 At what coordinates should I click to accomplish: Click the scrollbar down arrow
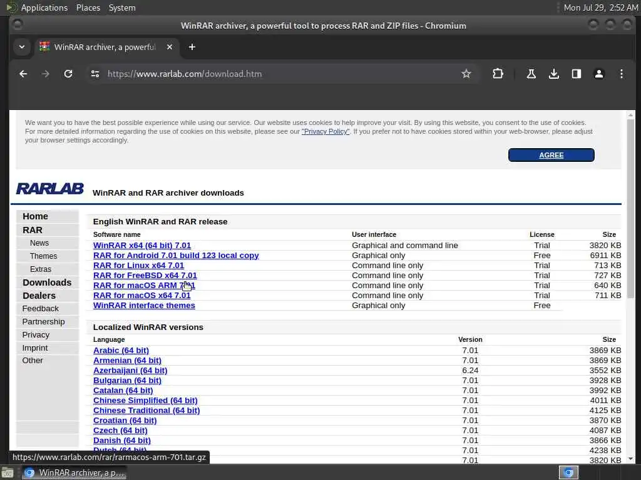coord(630,459)
